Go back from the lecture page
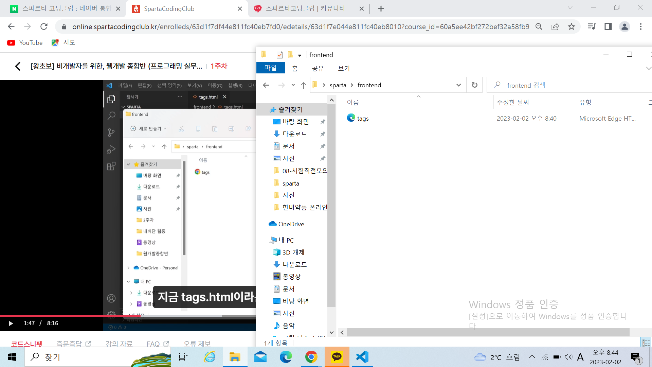This screenshot has width=652, height=367. point(18,66)
